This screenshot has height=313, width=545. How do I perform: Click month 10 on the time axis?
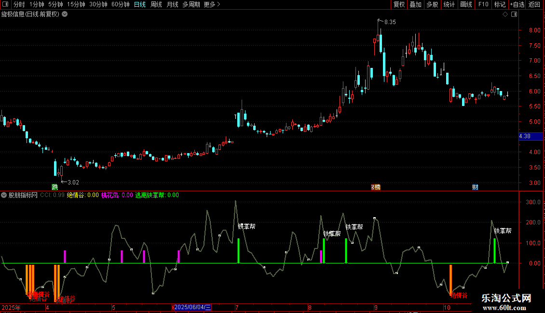[x=447, y=307]
